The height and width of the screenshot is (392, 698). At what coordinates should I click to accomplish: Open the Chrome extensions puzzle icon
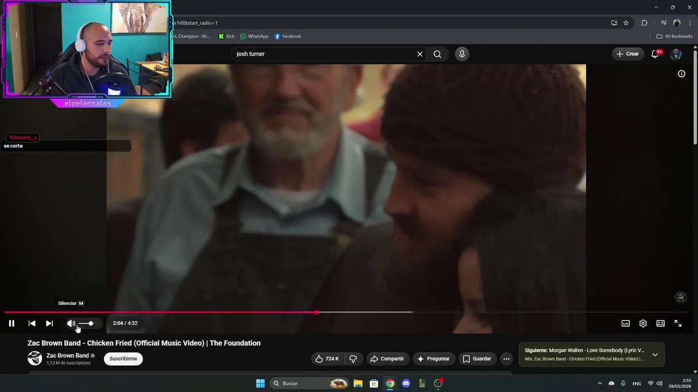(645, 23)
